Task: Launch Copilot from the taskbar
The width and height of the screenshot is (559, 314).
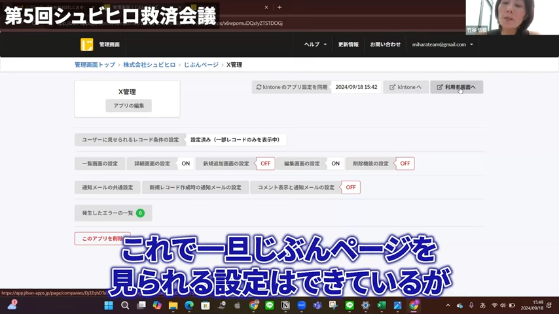Action: click(157, 305)
